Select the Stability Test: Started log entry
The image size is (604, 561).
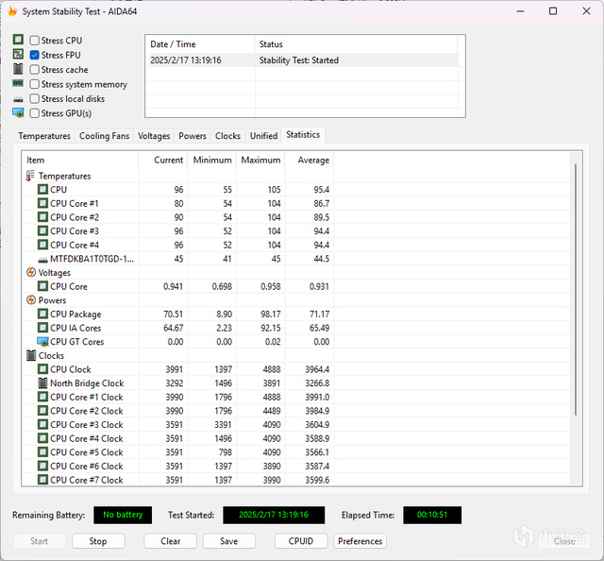[302, 60]
